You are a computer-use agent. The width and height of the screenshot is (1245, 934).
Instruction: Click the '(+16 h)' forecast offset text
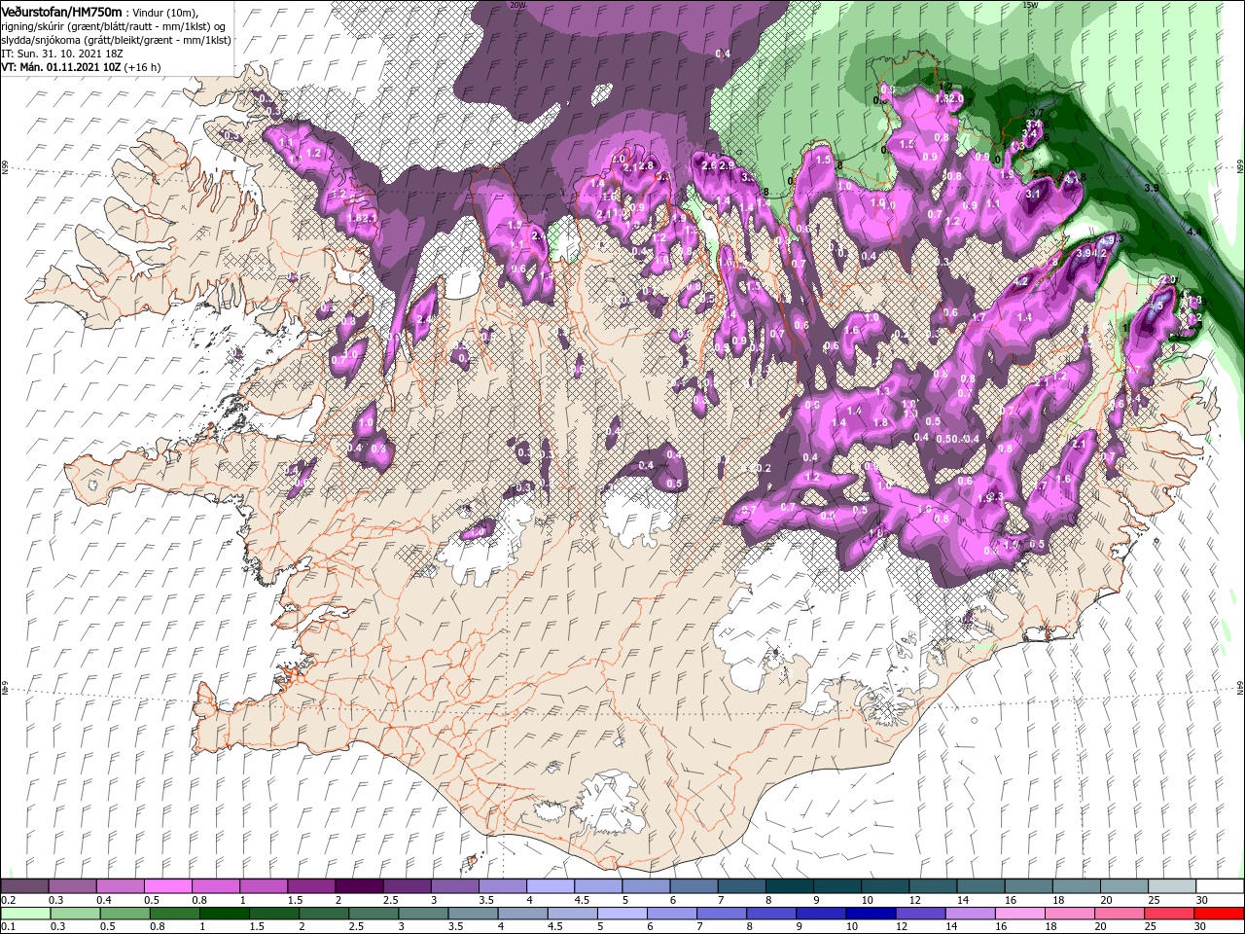(x=141, y=67)
